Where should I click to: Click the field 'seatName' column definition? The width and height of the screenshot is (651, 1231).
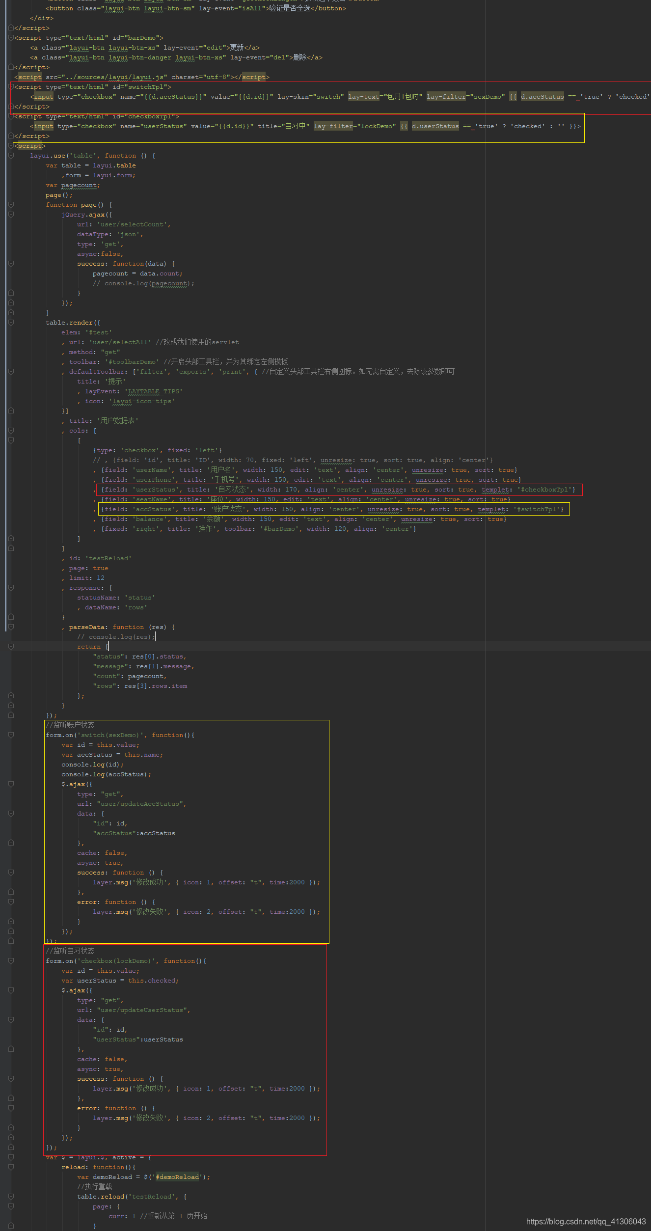(x=305, y=499)
